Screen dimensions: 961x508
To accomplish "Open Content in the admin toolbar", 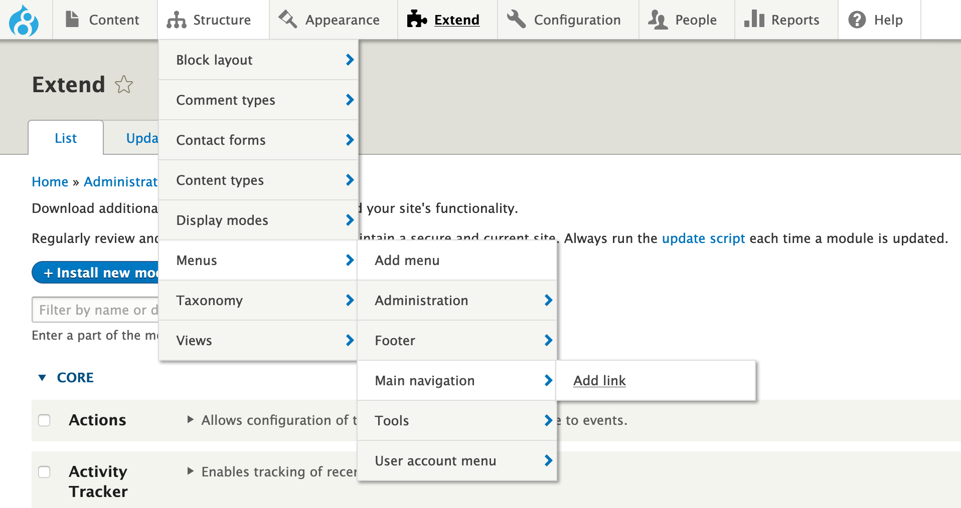I will tap(105, 20).
